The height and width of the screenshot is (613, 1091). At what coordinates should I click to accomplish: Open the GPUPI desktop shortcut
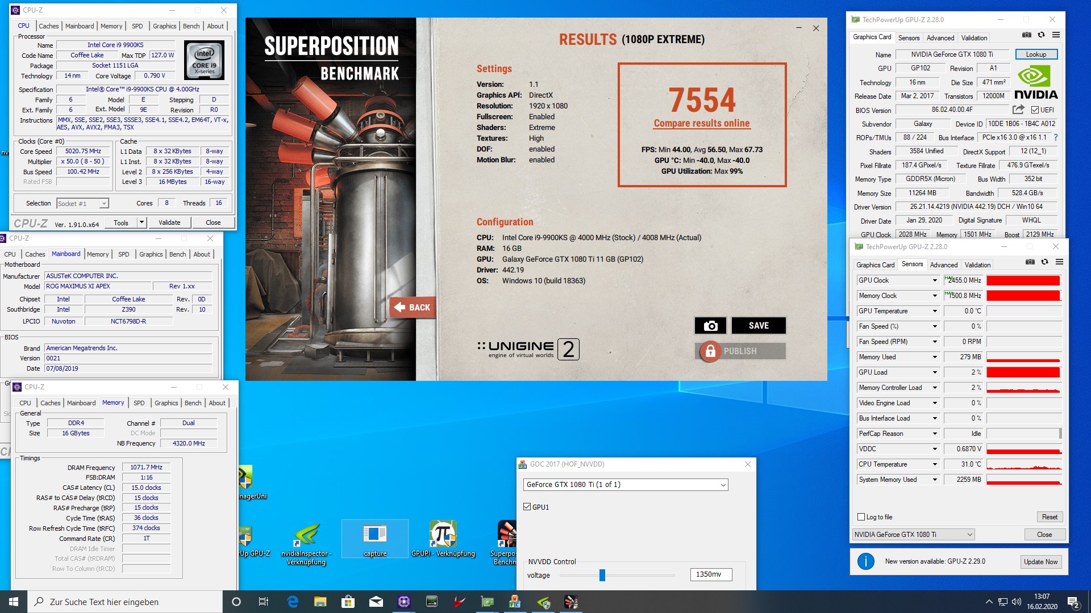coord(443,539)
